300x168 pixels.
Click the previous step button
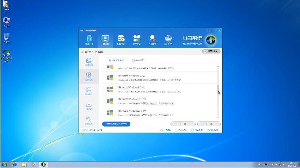click(183, 124)
